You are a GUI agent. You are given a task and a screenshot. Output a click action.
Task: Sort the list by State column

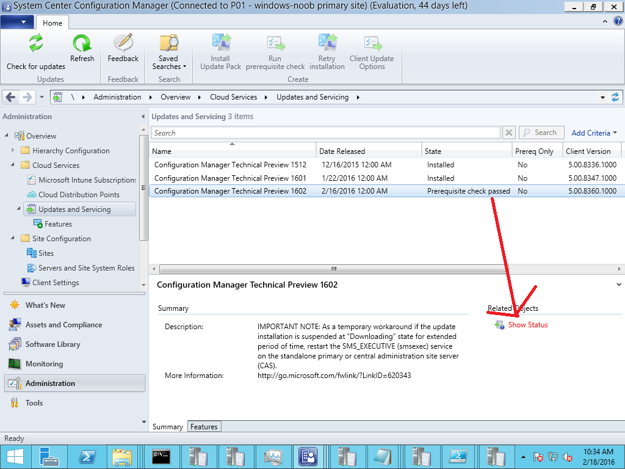pyautogui.click(x=467, y=151)
